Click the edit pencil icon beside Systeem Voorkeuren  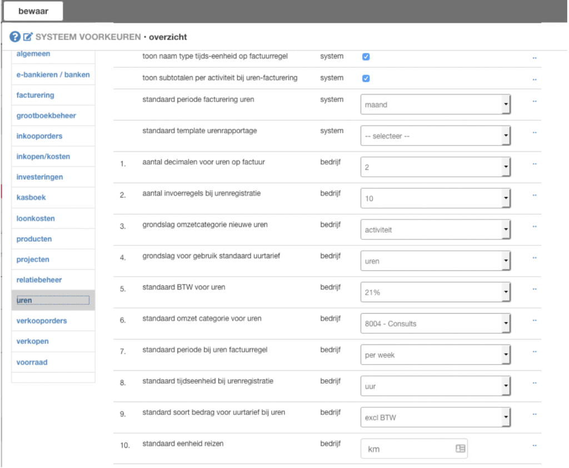[x=28, y=37]
